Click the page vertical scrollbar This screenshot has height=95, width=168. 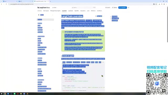click(x=167, y=24)
